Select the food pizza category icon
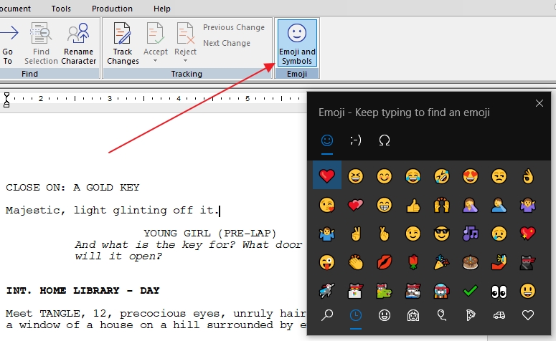This screenshot has height=341, width=556. (471, 314)
